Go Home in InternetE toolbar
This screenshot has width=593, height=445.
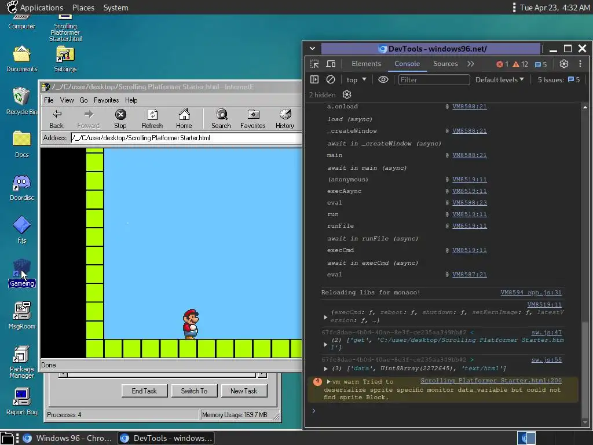pos(184,119)
